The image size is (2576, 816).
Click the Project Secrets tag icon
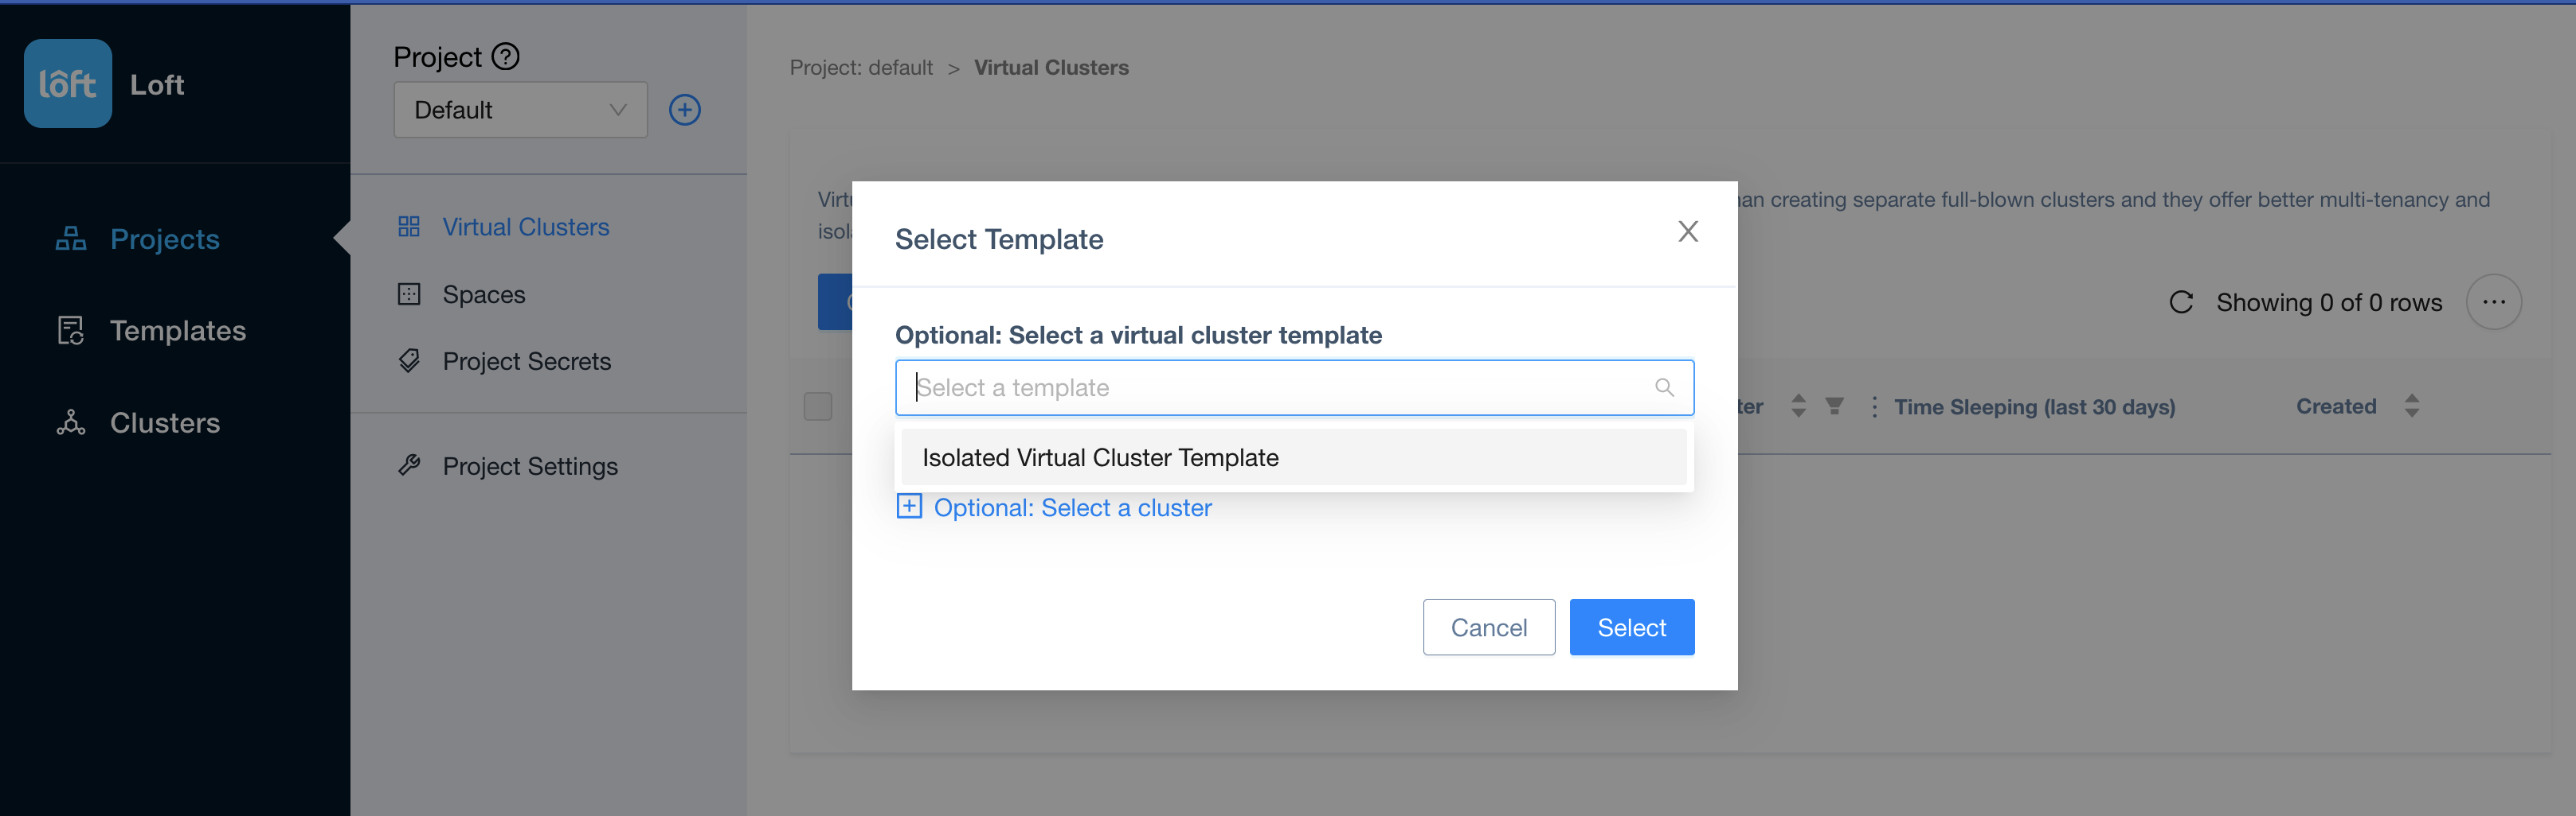coord(409,360)
